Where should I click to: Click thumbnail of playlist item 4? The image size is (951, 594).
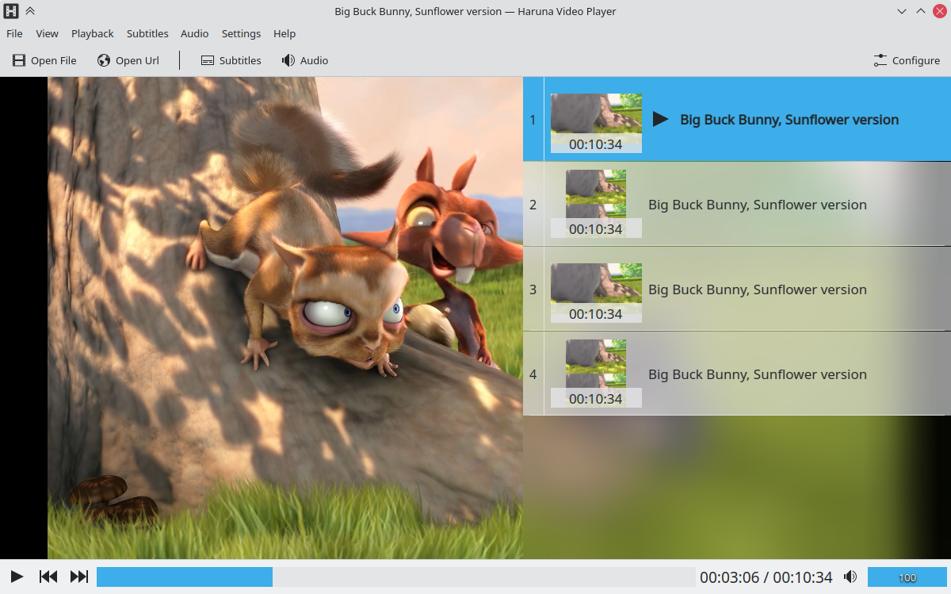pos(596,374)
